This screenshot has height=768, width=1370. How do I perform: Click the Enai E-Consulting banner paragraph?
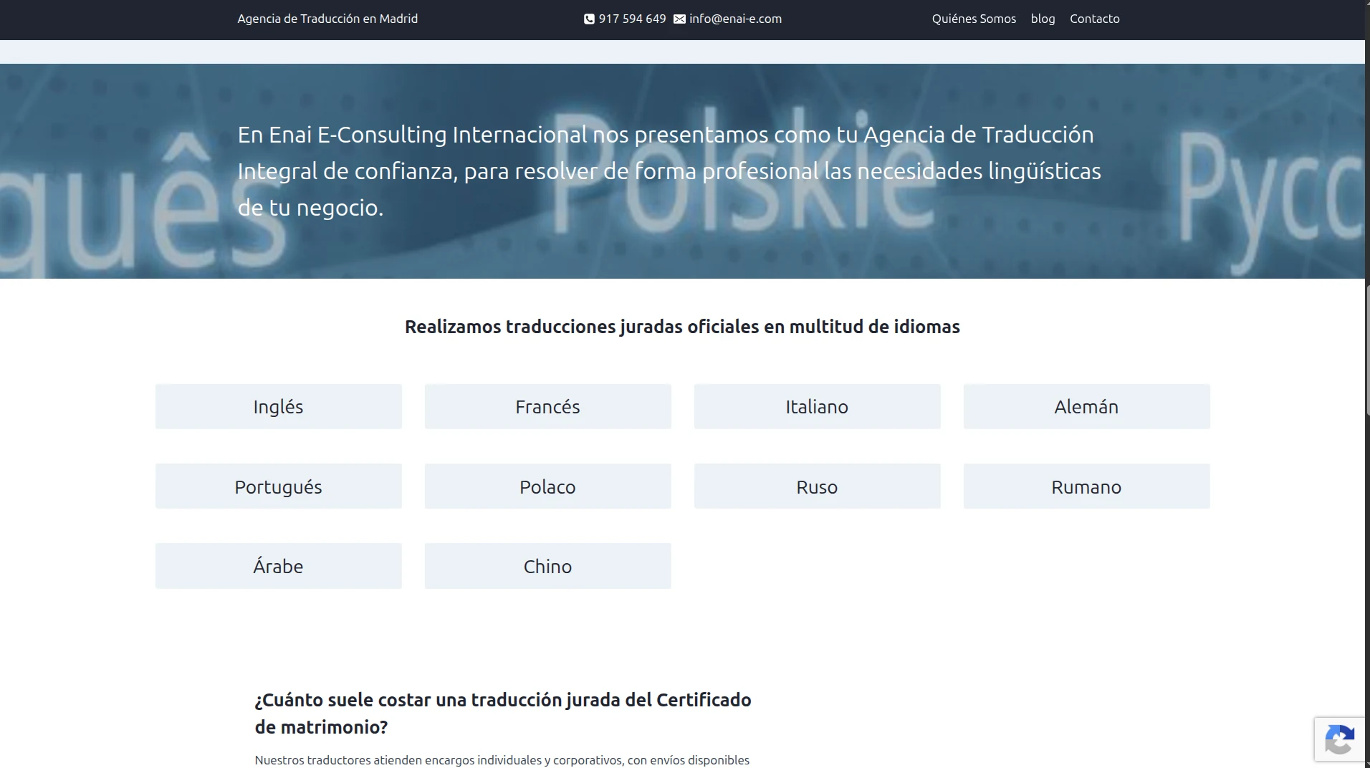669,171
